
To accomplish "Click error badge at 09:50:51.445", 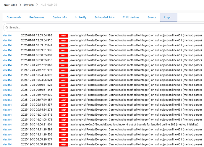I will coord(64,90).
